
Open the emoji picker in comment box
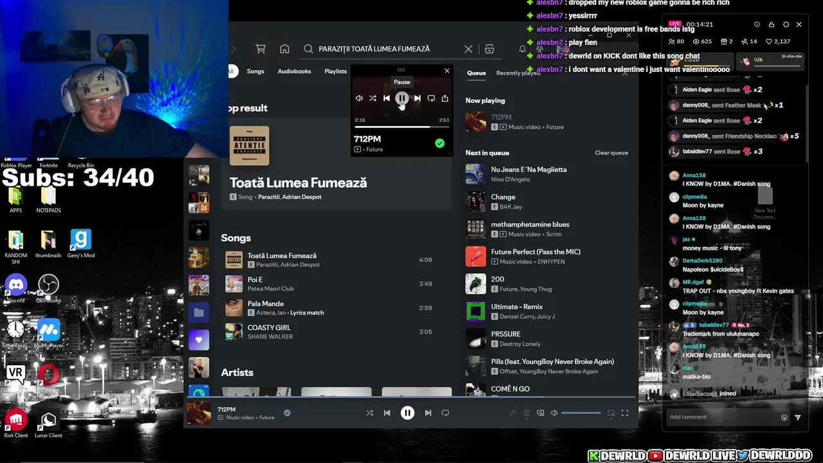pyautogui.click(x=784, y=417)
